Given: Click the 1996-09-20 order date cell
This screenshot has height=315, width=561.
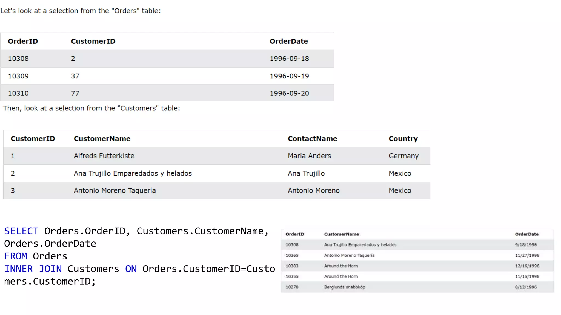Looking at the screenshot, I should tap(289, 93).
